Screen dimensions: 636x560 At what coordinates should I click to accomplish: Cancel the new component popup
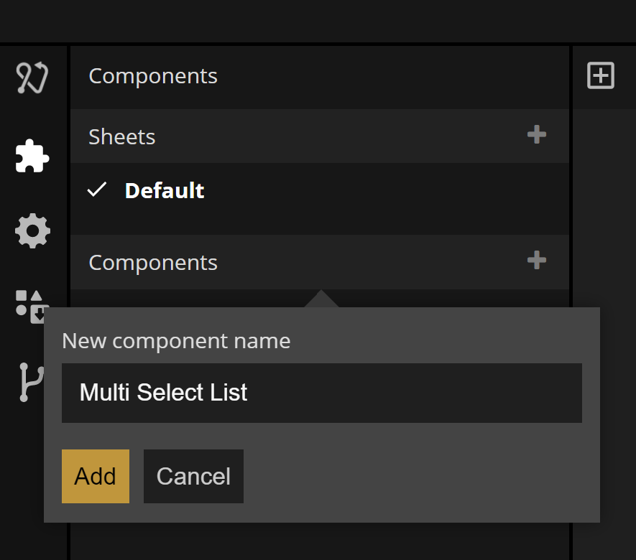tap(193, 476)
